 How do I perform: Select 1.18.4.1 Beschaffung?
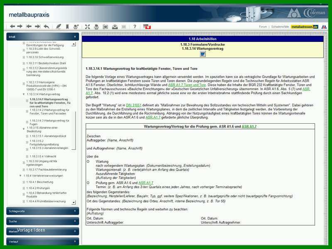pyautogui.click(x=40, y=182)
